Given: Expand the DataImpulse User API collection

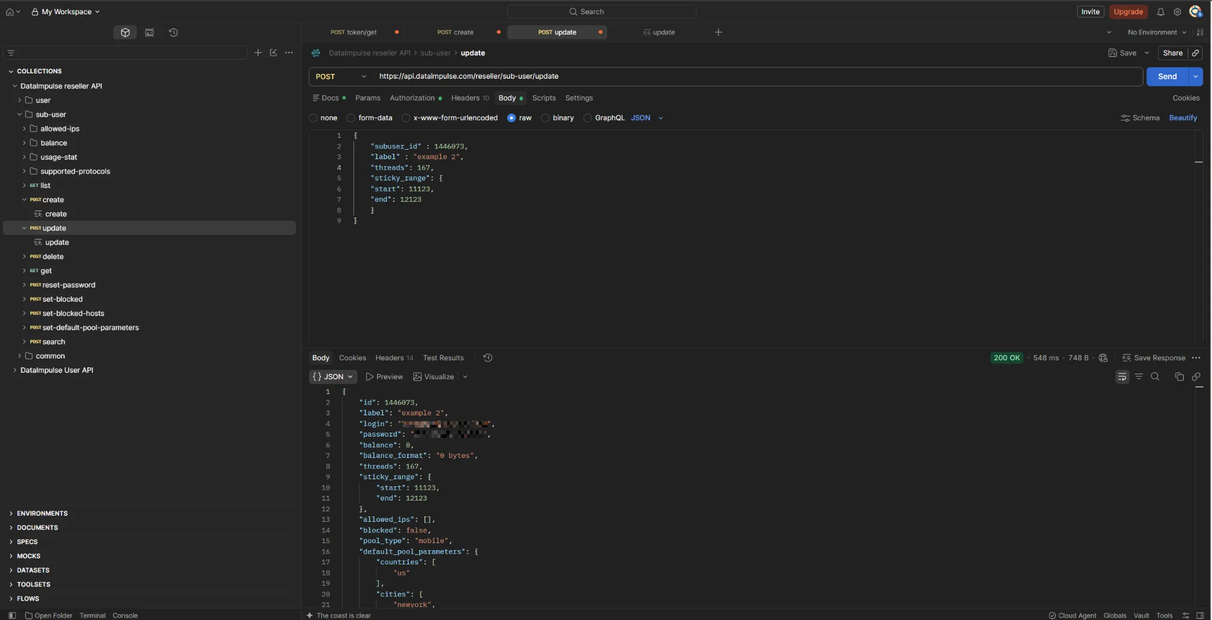Looking at the screenshot, I should point(15,370).
